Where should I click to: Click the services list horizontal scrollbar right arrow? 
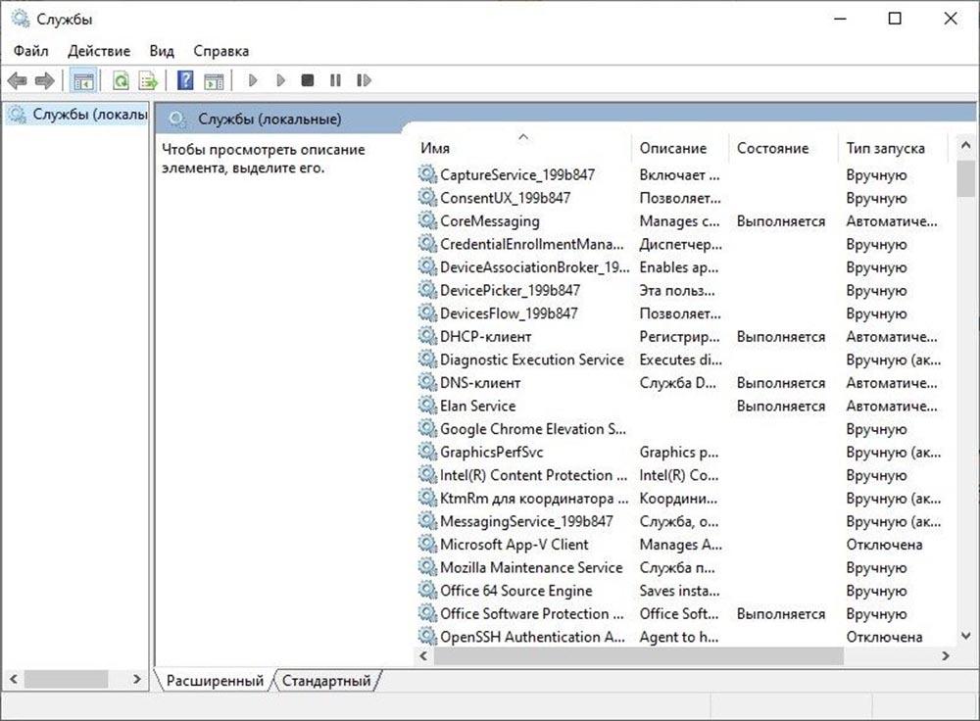tap(945, 656)
